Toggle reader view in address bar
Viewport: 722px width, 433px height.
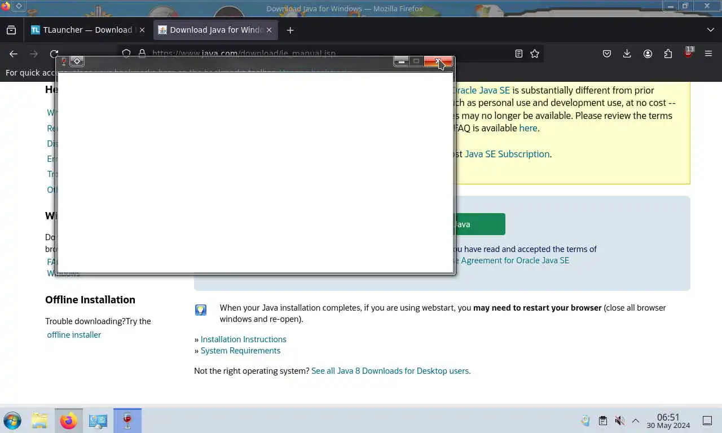[518, 54]
